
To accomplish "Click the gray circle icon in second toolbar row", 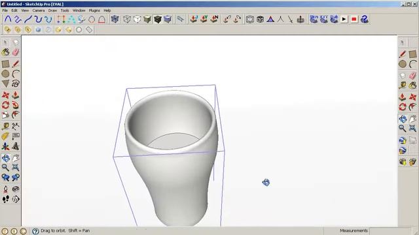I will click(79, 29).
